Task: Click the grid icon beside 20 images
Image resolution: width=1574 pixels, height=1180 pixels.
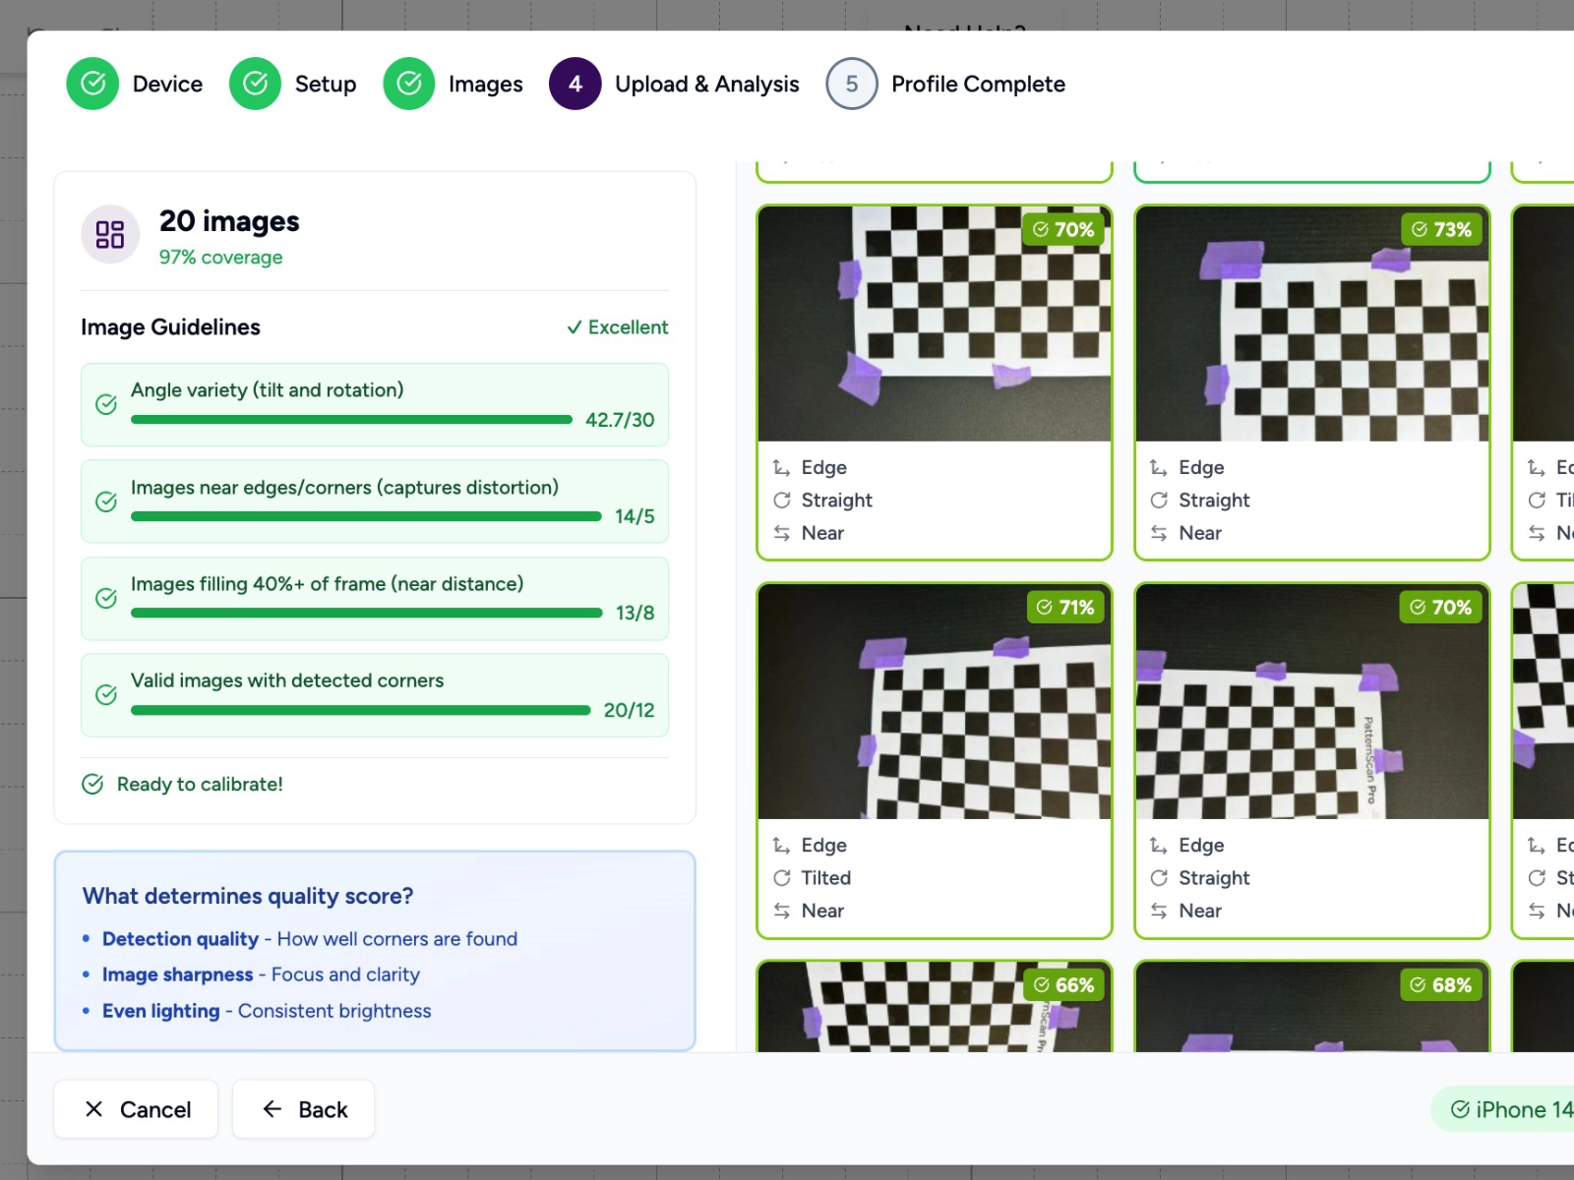Action: [x=110, y=234]
